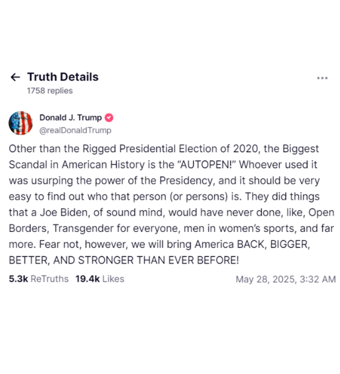Select the word AUTOPEN in the post

[205, 165]
